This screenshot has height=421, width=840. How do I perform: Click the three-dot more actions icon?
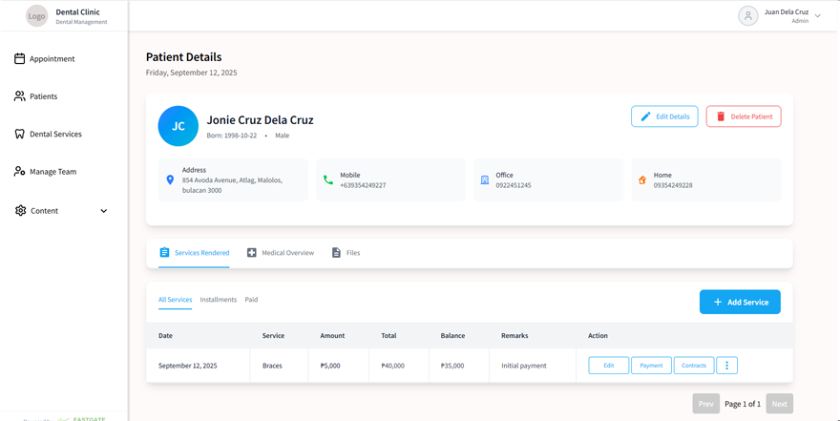tap(726, 366)
